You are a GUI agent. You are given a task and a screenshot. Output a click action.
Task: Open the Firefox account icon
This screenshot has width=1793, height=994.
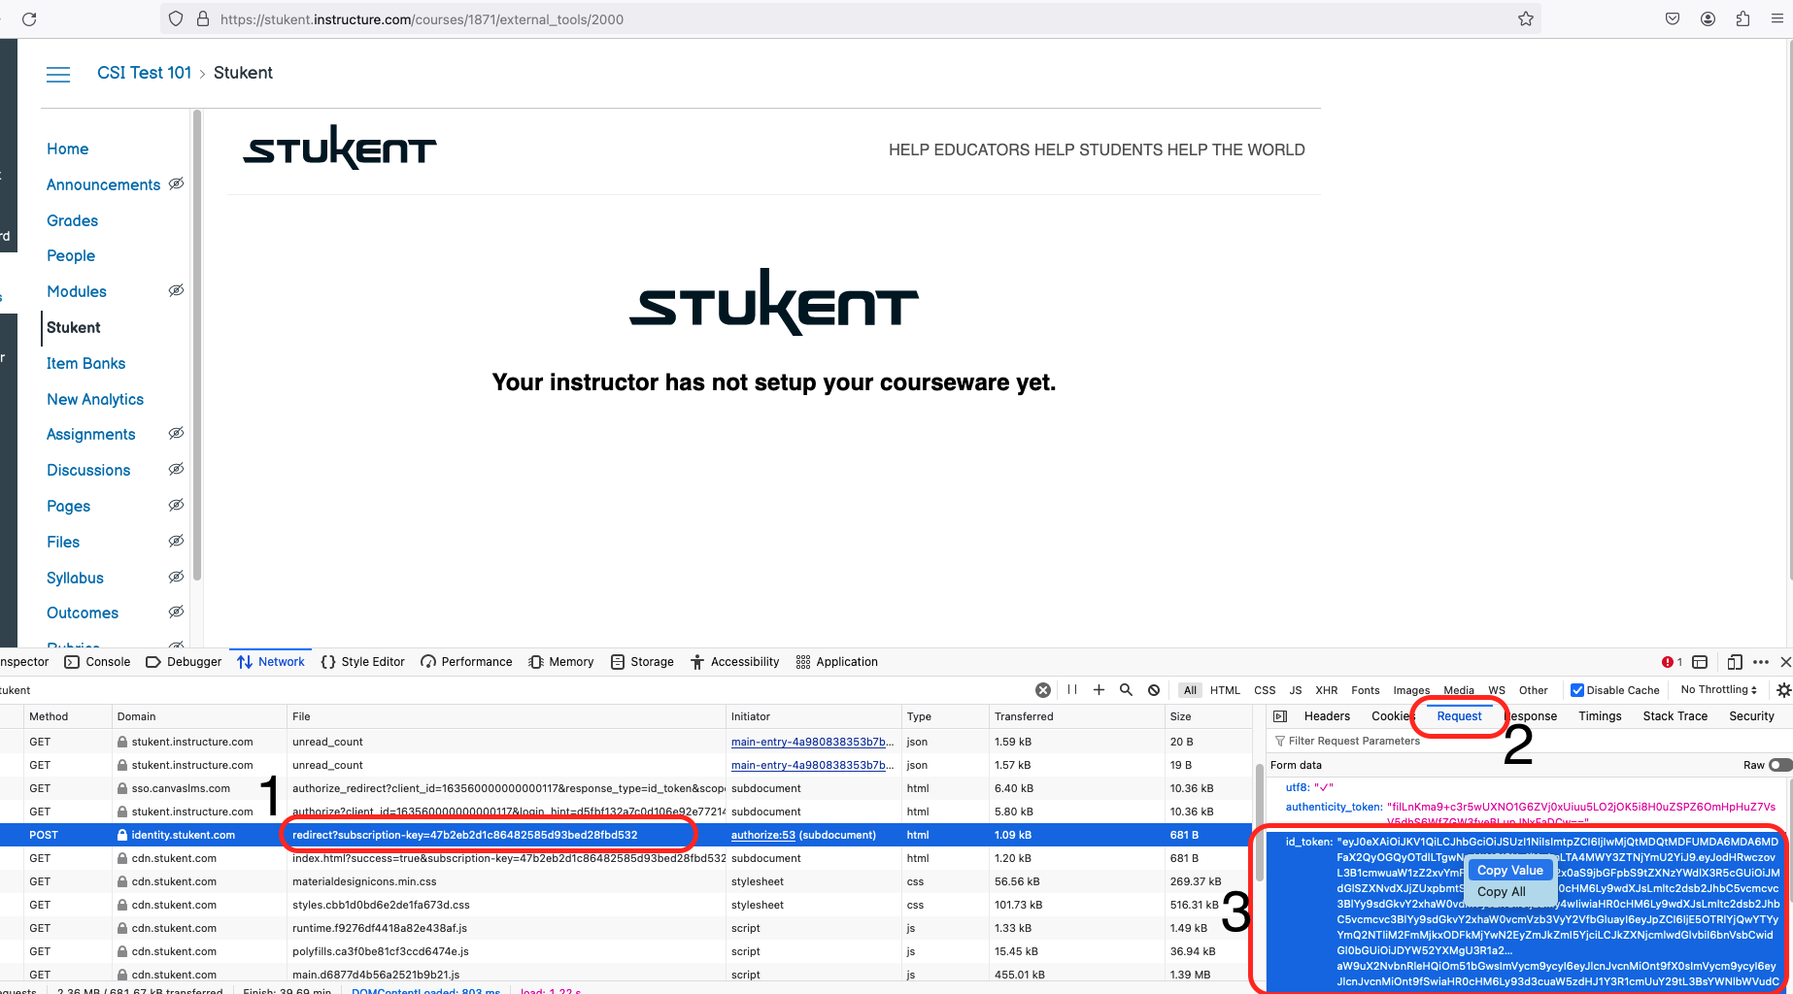tap(1708, 18)
